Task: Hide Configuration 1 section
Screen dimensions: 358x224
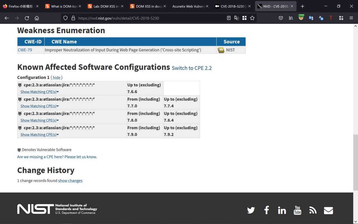Action: point(57,77)
